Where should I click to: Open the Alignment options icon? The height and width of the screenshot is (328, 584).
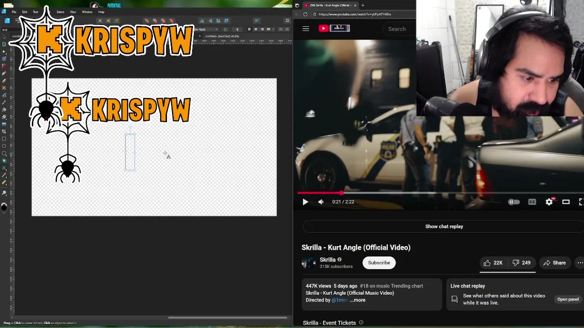click(257, 20)
